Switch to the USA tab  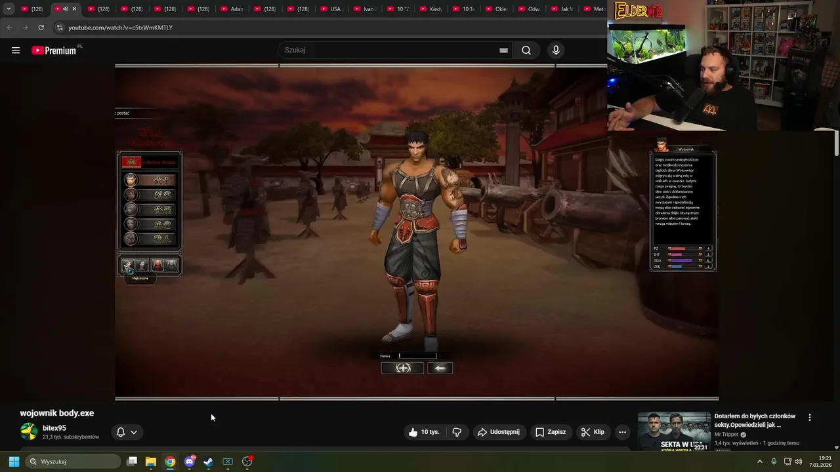332,9
